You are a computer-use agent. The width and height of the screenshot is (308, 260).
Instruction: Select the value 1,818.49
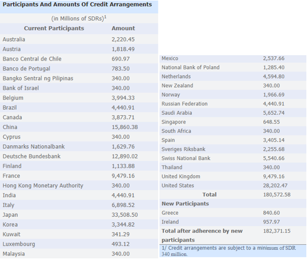tap(123, 49)
